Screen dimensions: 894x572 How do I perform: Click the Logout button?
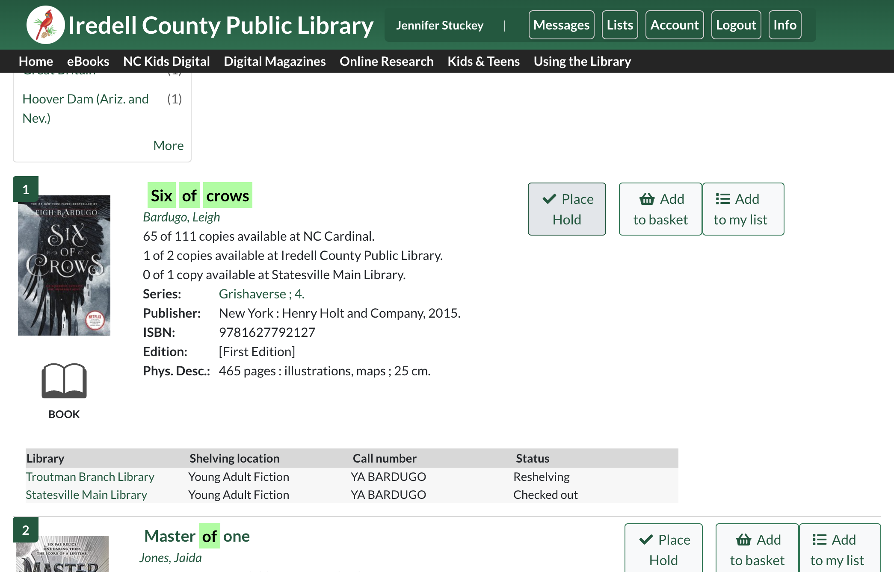(736, 25)
